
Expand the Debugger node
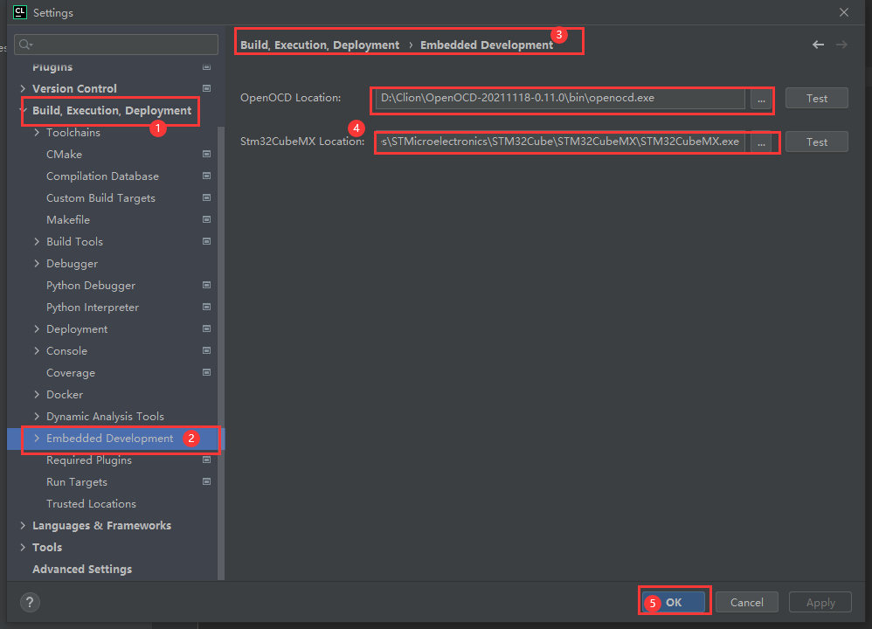[37, 263]
